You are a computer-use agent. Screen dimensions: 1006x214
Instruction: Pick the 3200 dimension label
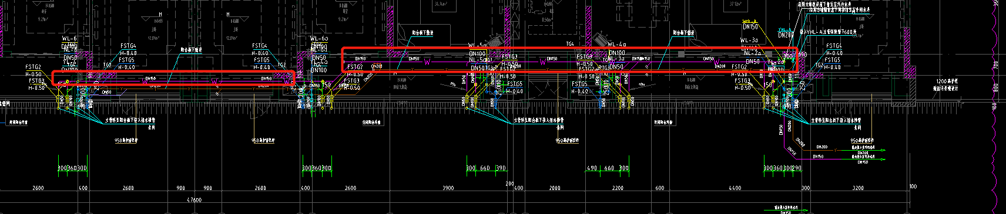858,188
